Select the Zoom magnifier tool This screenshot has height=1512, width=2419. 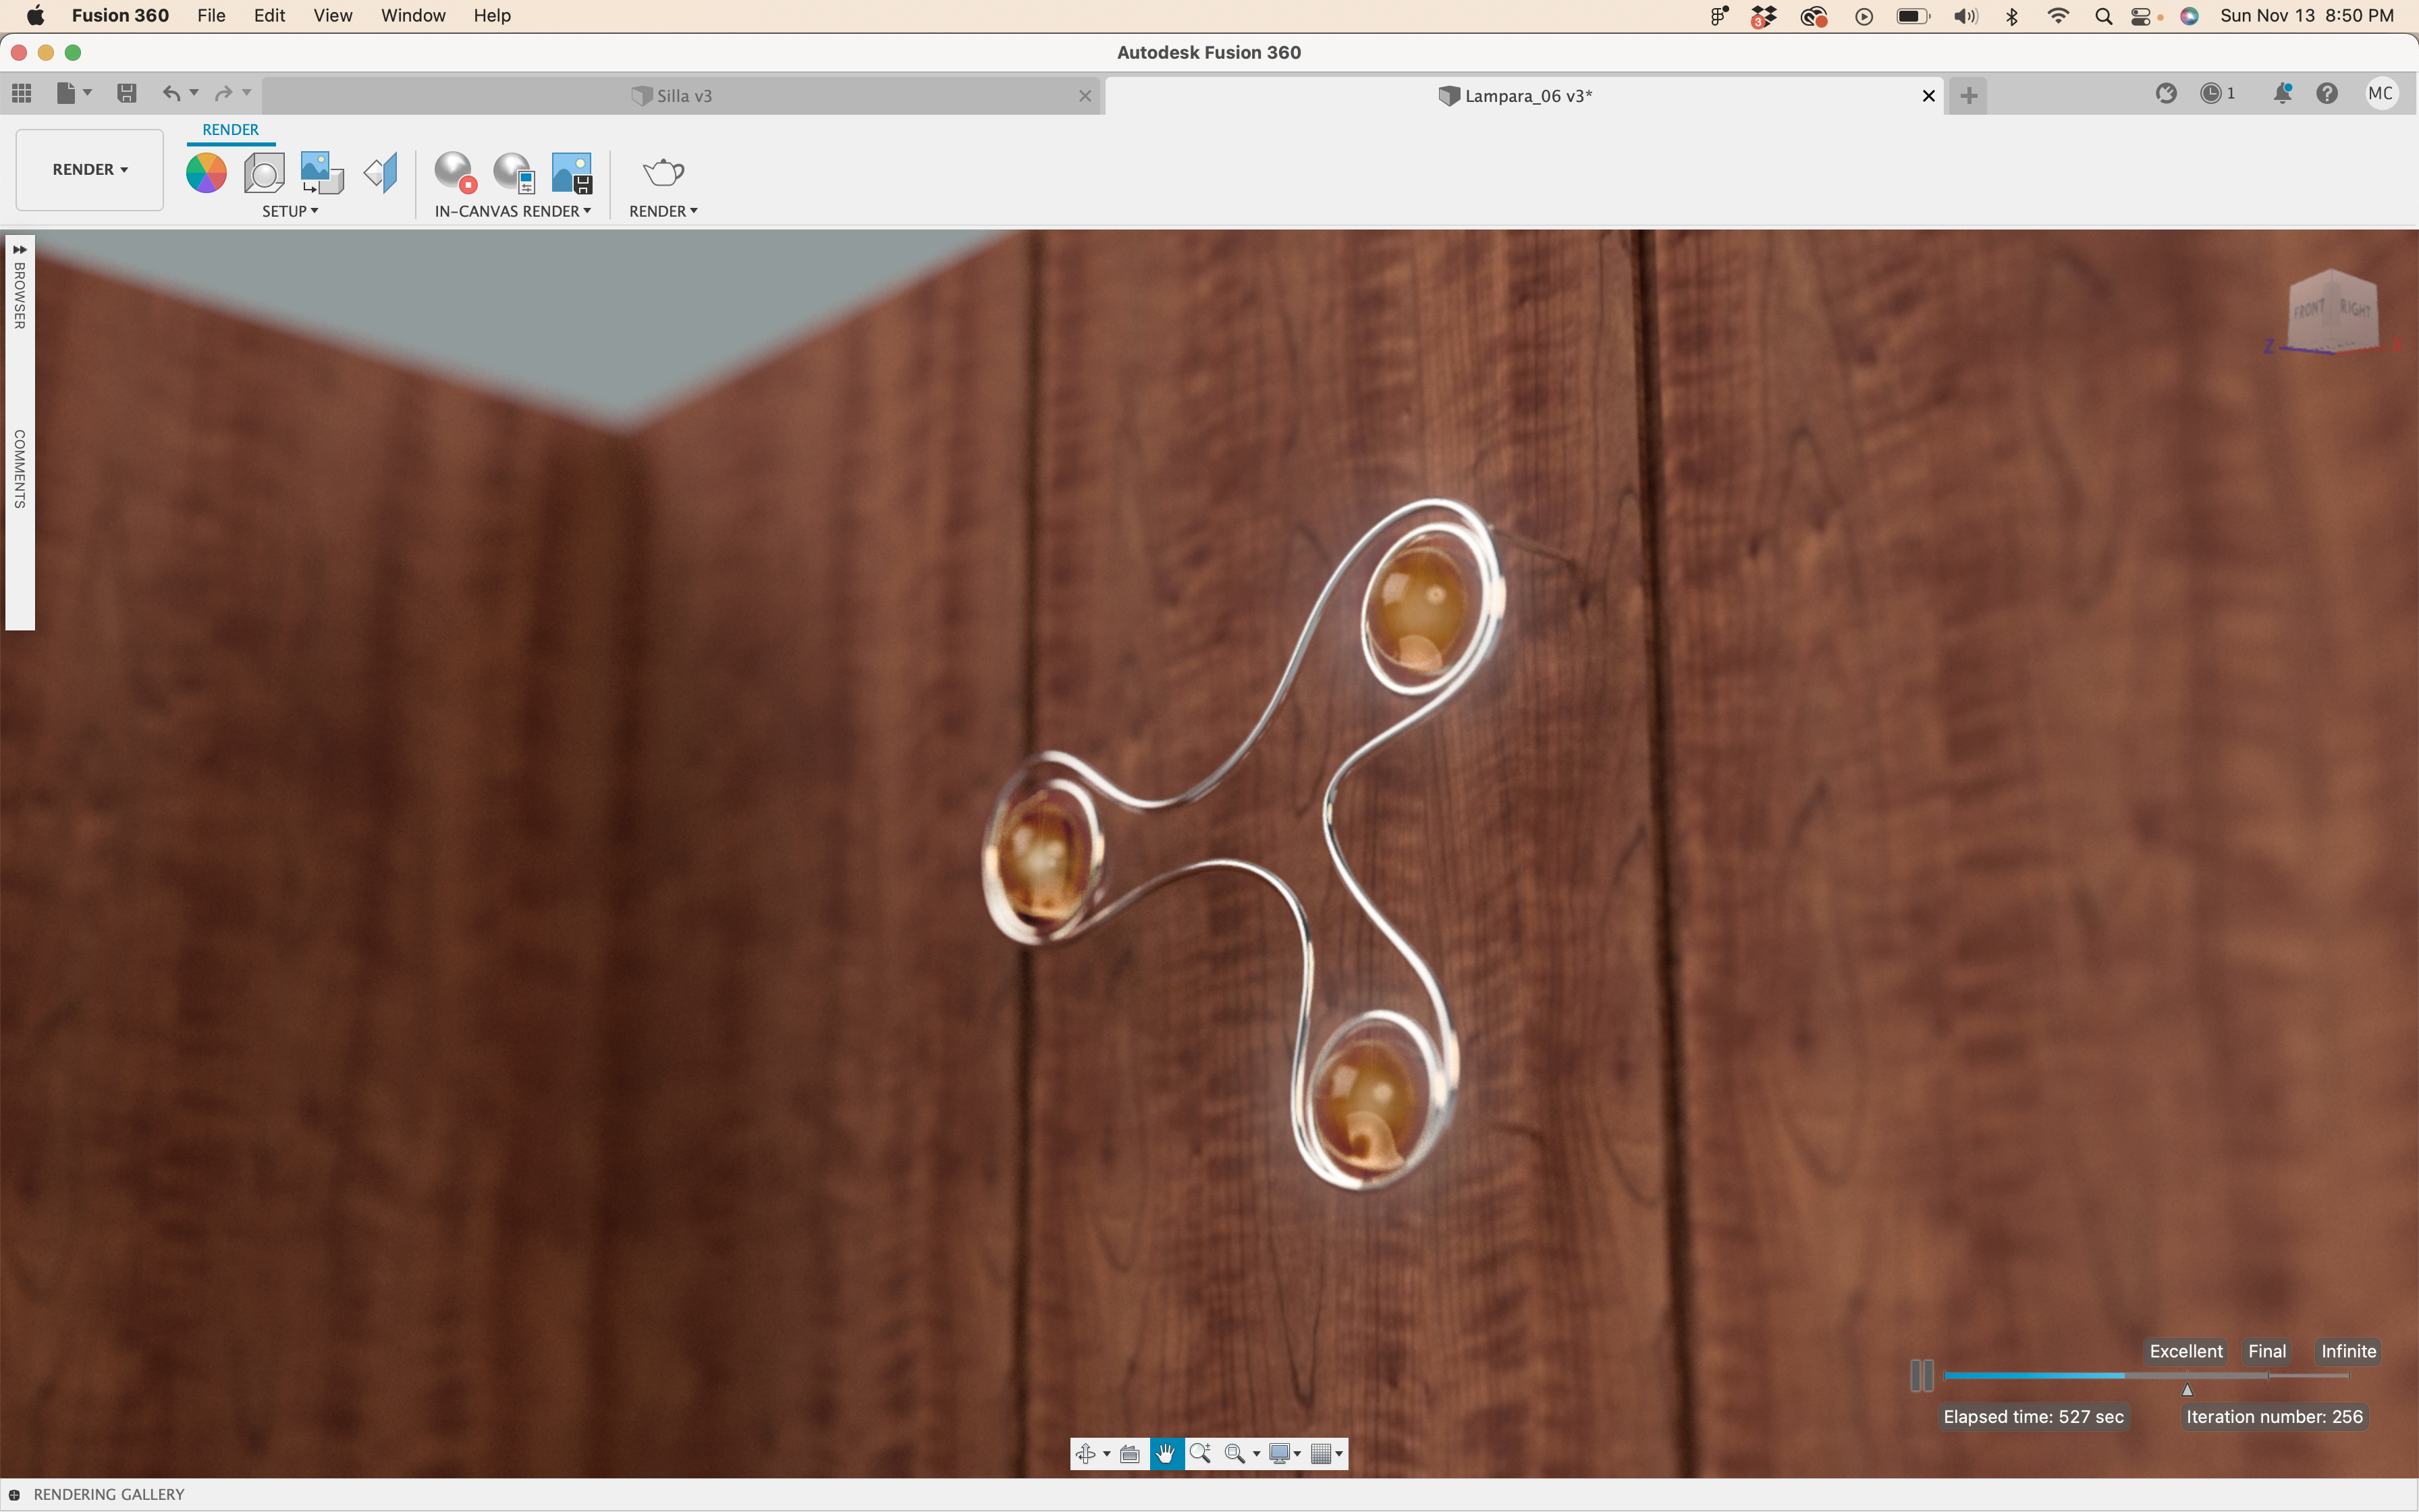click(x=1201, y=1453)
